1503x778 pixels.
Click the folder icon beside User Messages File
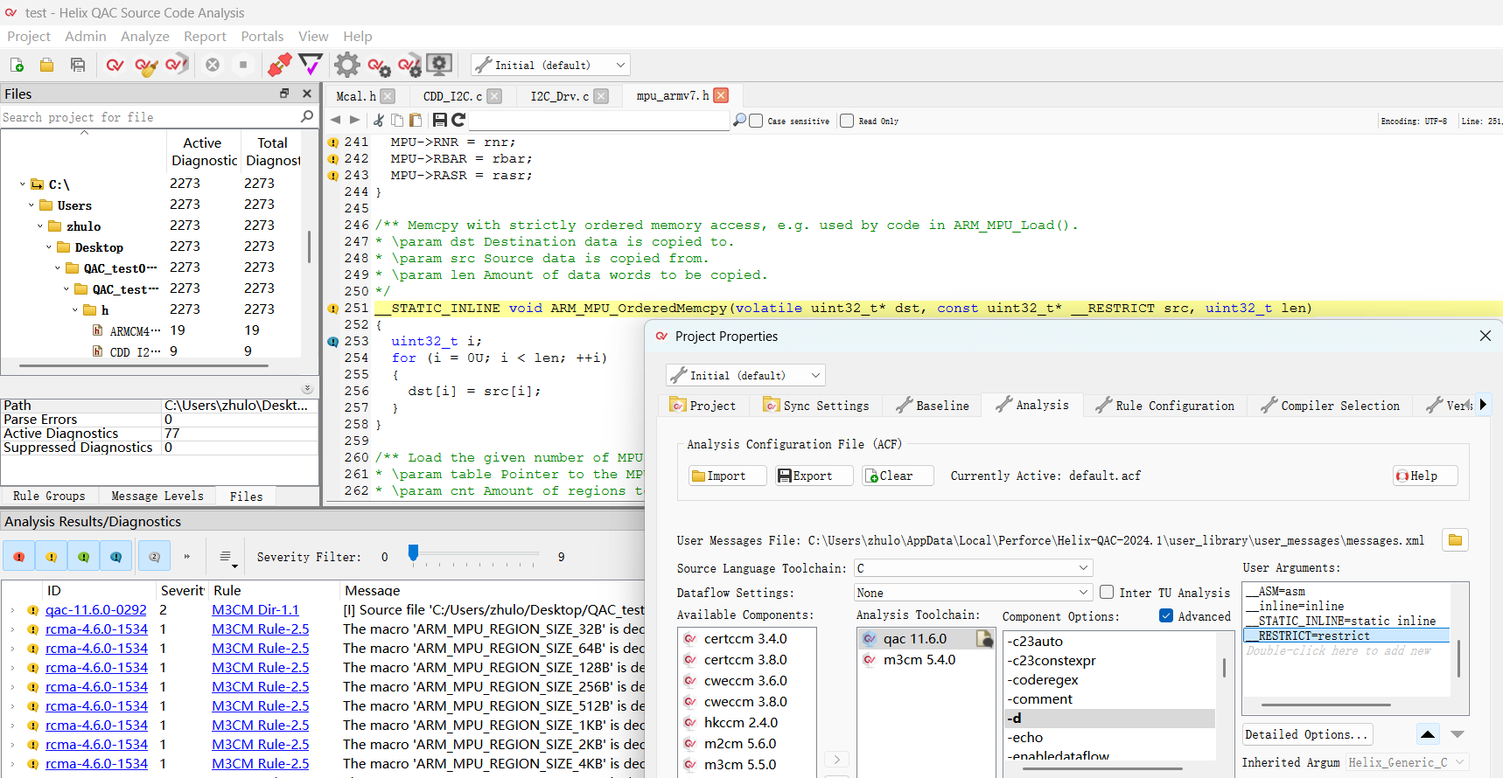point(1455,540)
